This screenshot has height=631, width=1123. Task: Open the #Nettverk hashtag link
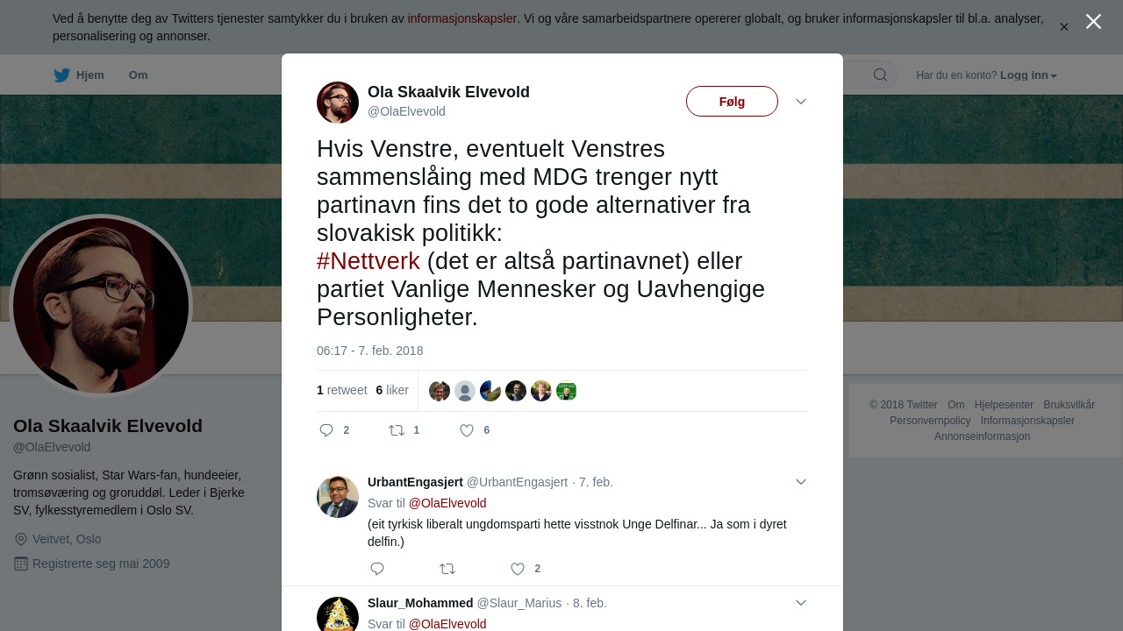click(368, 261)
